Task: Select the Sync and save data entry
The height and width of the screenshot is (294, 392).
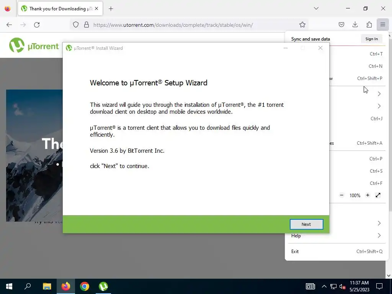Action: pos(310,39)
